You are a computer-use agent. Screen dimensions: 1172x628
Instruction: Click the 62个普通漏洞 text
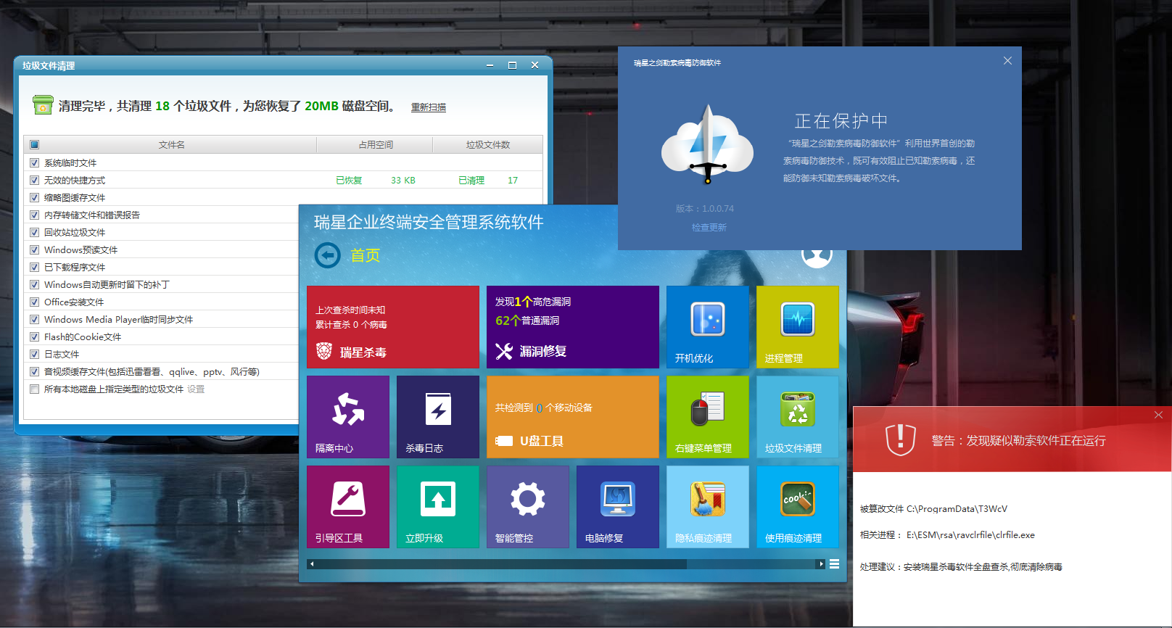pyautogui.click(x=527, y=321)
